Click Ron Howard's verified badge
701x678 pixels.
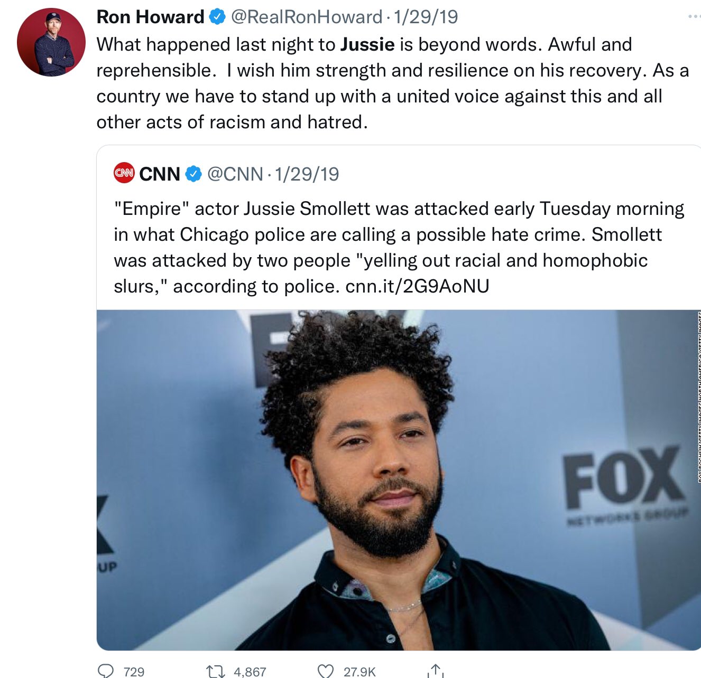point(217,17)
